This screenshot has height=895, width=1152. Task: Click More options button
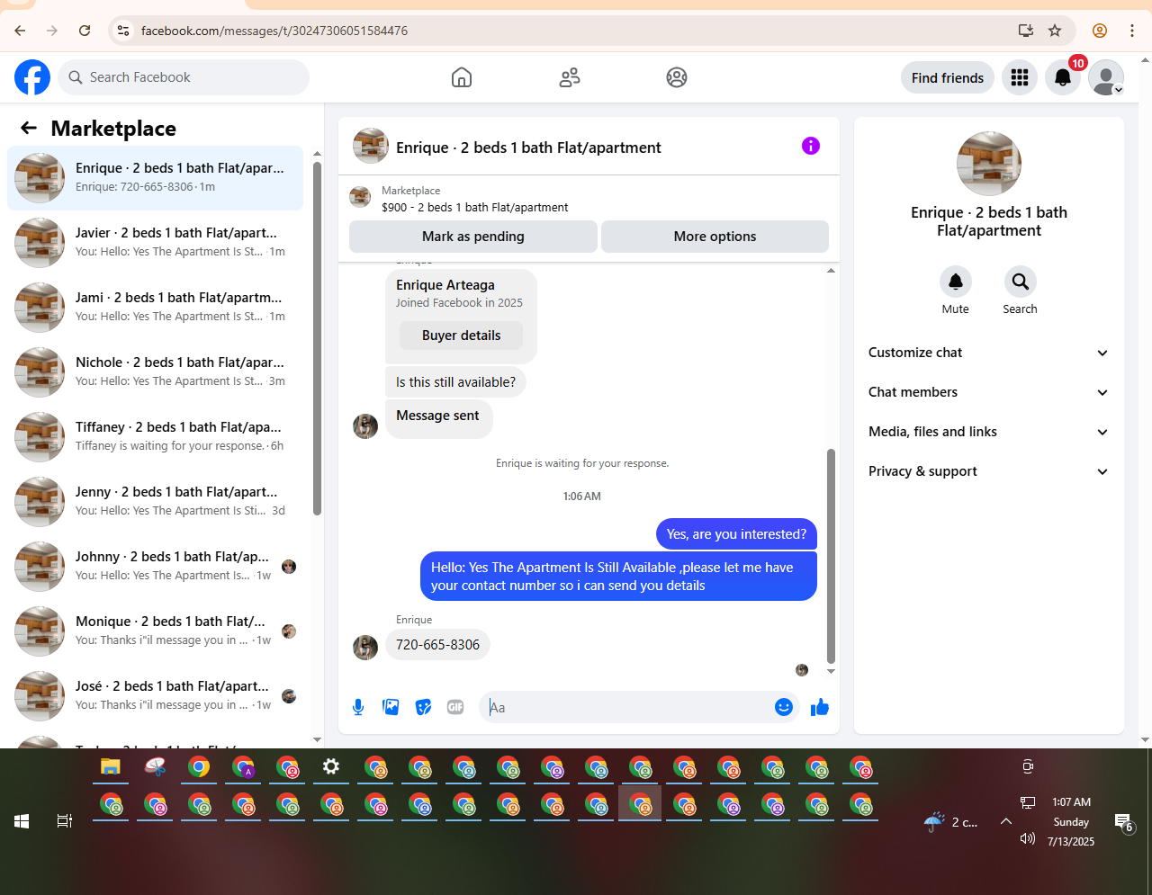tap(715, 237)
